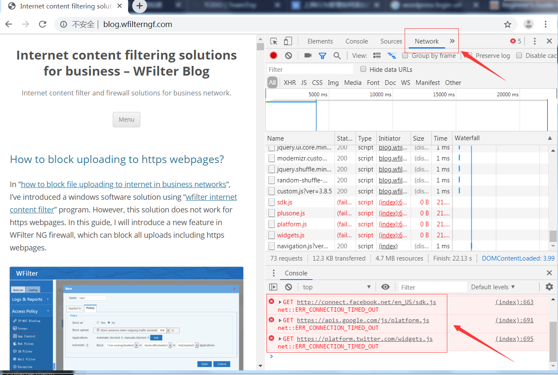The width and height of the screenshot is (558, 375).
Task: Reload the page with refresh icon
Action: click(43, 24)
